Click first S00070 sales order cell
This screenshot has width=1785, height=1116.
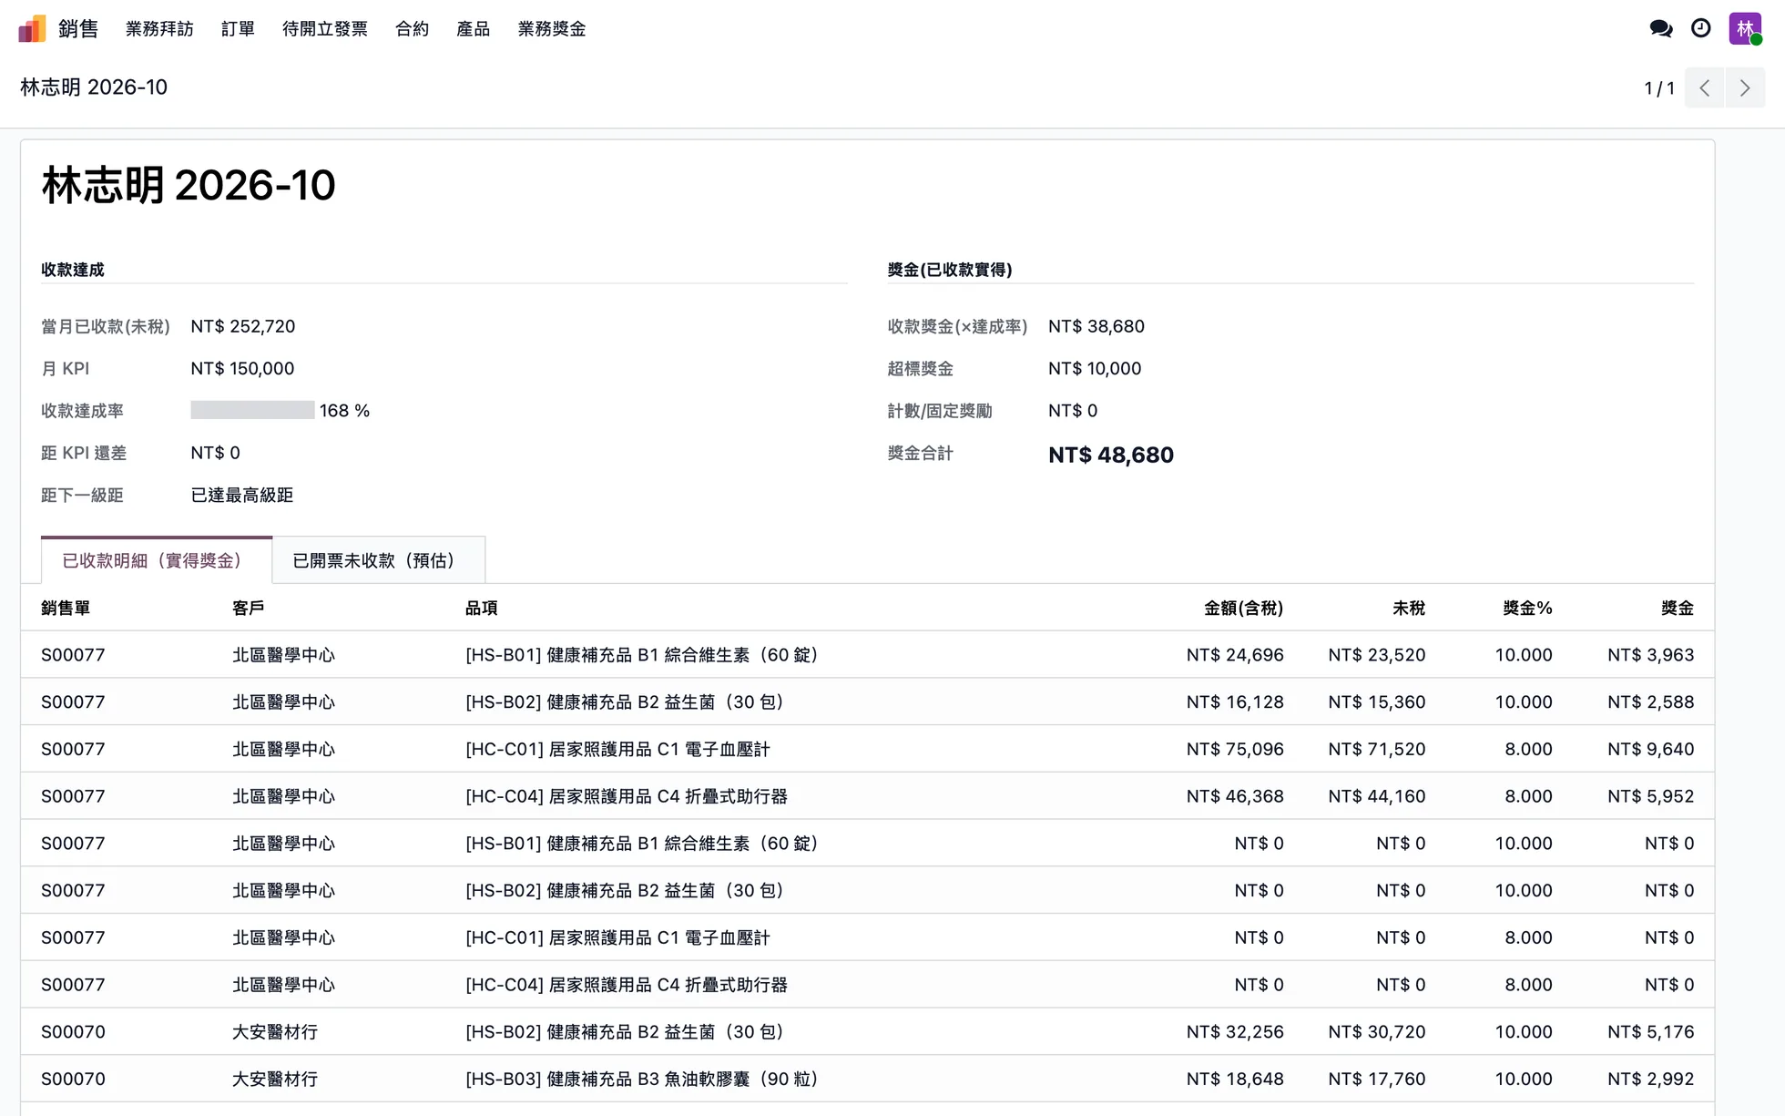click(x=73, y=1031)
